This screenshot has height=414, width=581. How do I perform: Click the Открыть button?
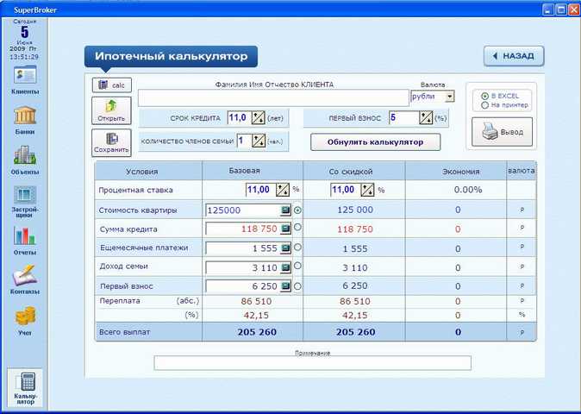[111, 110]
